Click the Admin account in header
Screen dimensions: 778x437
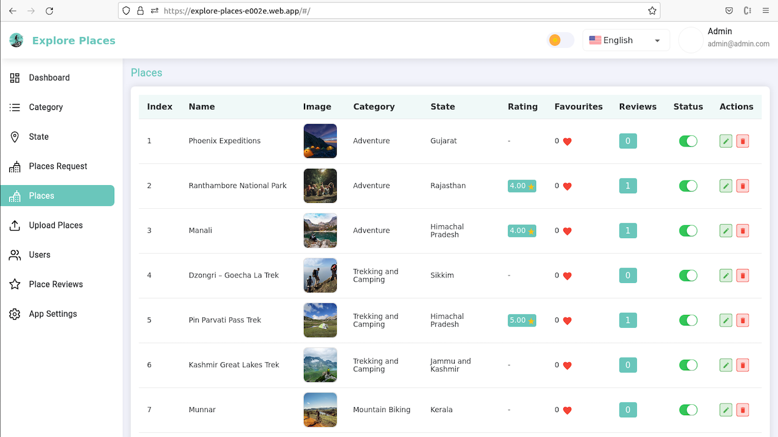point(720,37)
